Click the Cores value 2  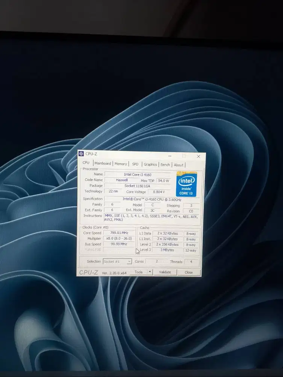click(x=157, y=261)
